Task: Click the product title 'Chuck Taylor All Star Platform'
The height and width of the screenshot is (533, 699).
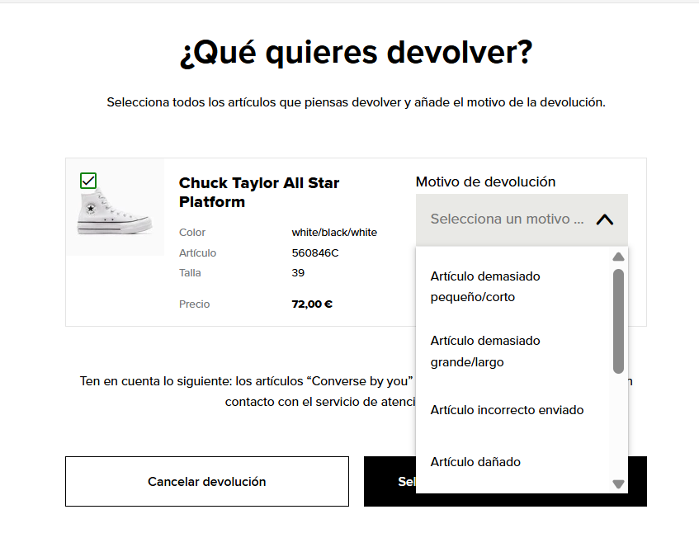Action: point(259,192)
